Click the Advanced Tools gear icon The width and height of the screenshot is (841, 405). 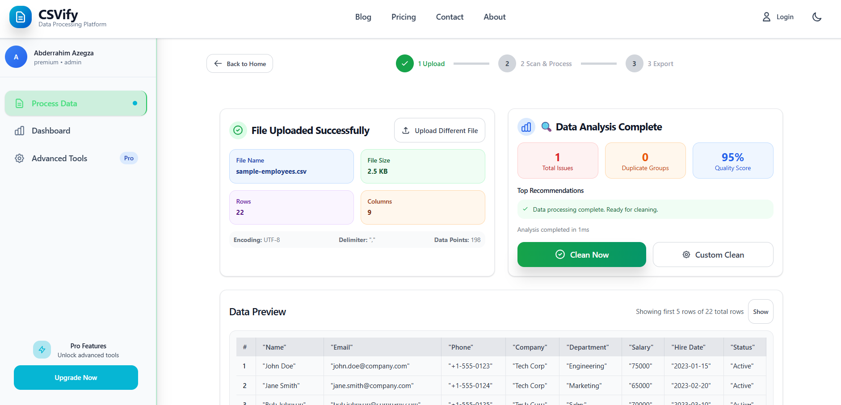coord(19,159)
